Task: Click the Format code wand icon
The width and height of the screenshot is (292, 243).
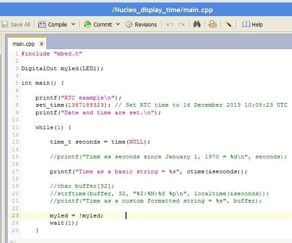Action: (229, 24)
